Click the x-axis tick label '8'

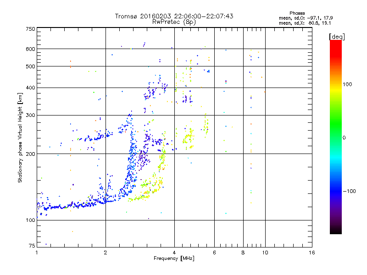tap(243, 253)
